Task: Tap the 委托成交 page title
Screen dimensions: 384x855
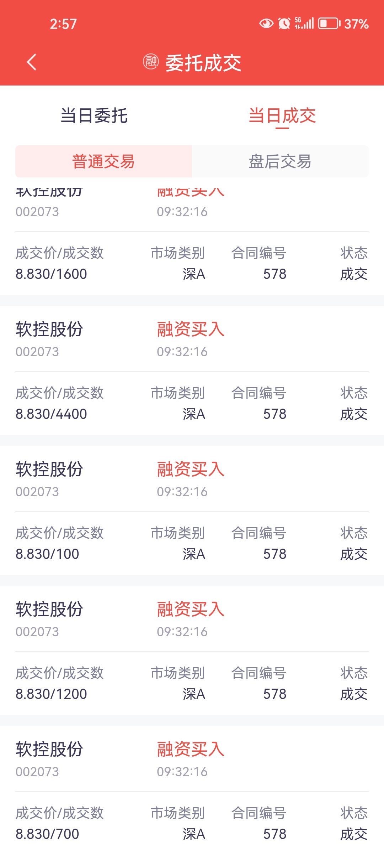Action: [x=203, y=63]
